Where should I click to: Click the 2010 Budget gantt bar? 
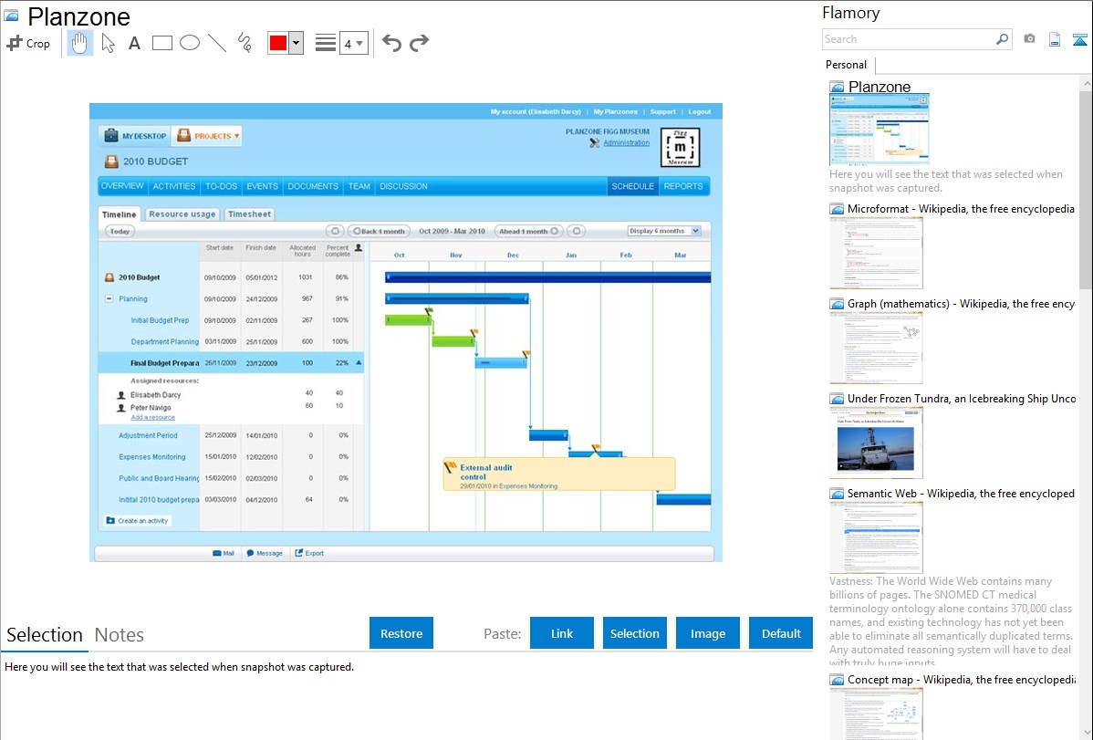[x=548, y=277]
